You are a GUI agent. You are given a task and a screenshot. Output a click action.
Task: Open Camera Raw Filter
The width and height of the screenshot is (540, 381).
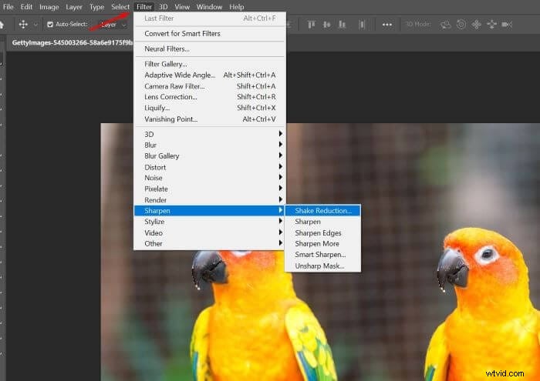pos(209,86)
